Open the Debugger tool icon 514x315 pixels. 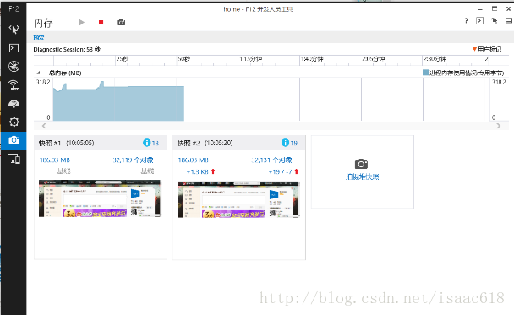pyautogui.click(x=14, y=67)
